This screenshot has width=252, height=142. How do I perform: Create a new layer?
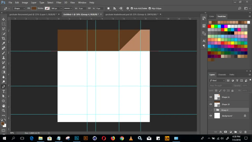(240, 132)
